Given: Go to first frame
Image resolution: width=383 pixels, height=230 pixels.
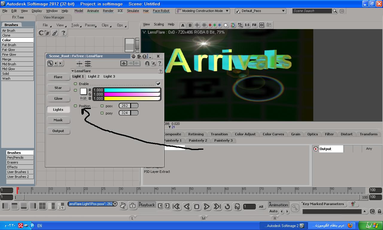Looking at the screenshot, I should (176, 206).
